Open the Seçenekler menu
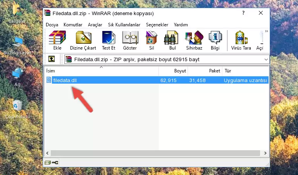298x175 pixels. (x=157, y=25)
